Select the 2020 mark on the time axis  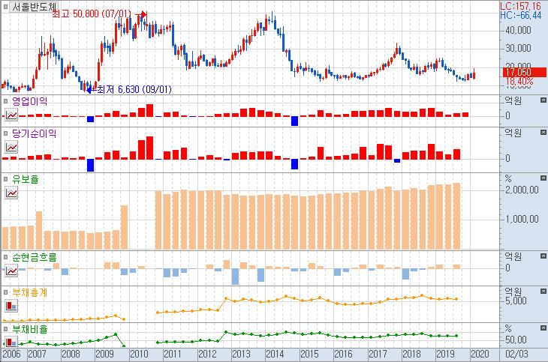click(480, 354)
